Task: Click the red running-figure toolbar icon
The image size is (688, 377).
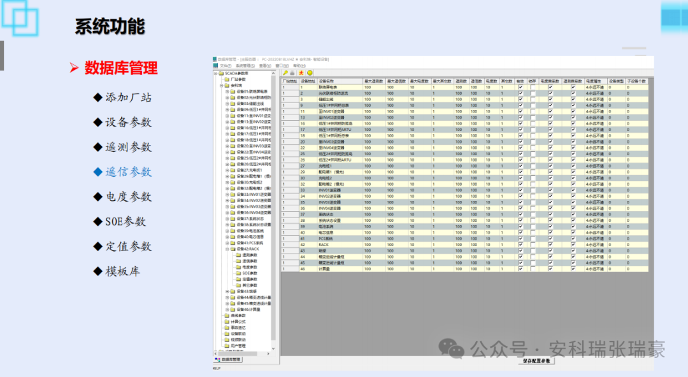Action: tap(301, 72)
